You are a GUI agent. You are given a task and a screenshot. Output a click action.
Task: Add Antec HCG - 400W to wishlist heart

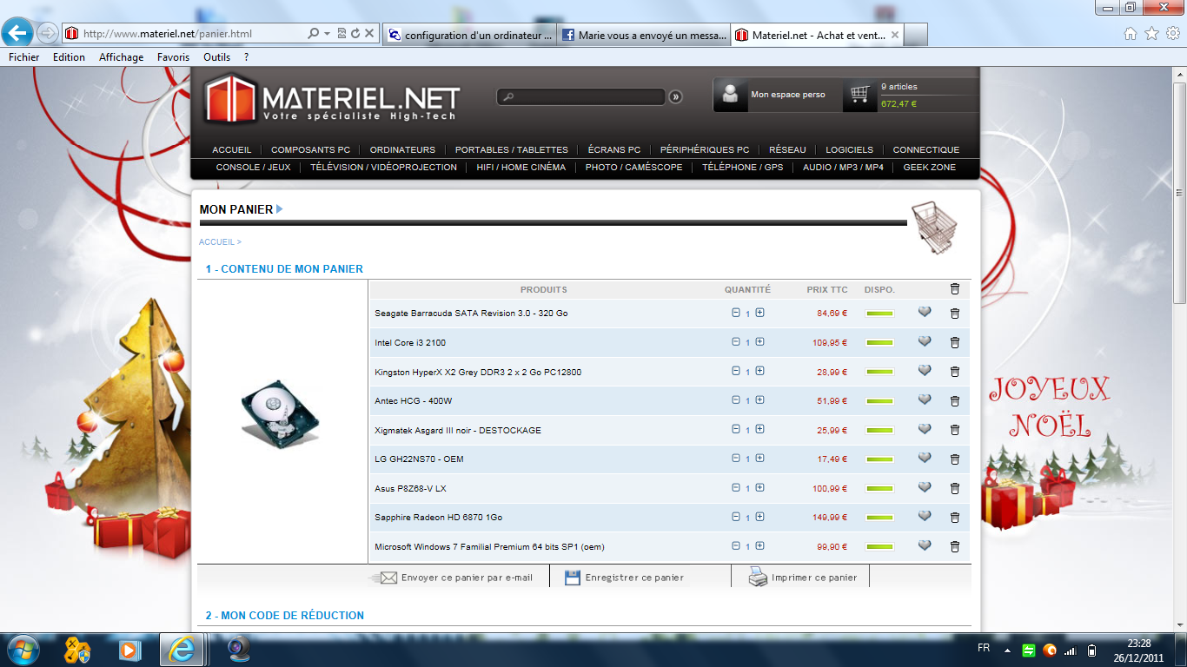[925, 400]
